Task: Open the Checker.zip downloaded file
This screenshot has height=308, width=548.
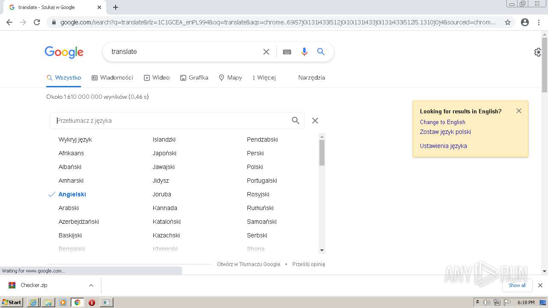Action: point(34,285)
